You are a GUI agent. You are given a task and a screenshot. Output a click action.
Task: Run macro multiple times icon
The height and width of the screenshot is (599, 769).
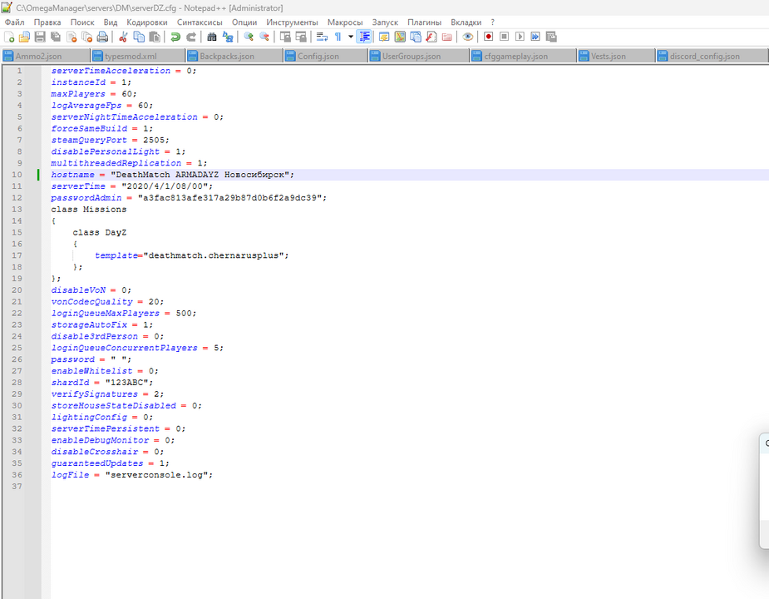[535, 37]
